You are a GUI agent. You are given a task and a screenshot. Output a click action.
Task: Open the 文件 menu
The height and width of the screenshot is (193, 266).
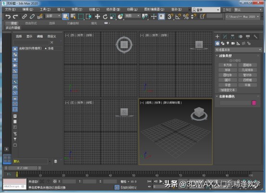[10, 9]
